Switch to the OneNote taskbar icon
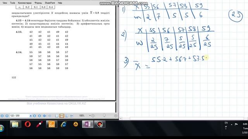 (x=88, y=124)
